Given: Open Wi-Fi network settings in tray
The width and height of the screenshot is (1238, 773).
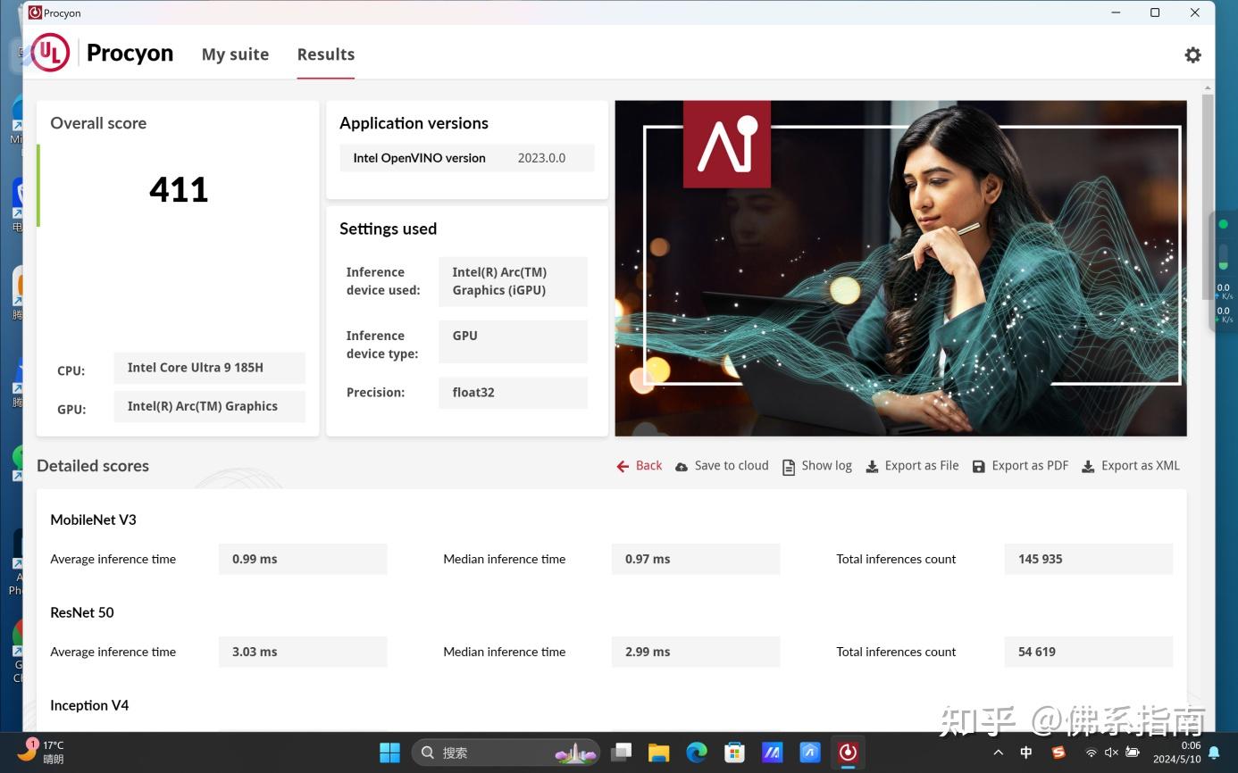Looking at the screenshot, I should point(1091,752).
